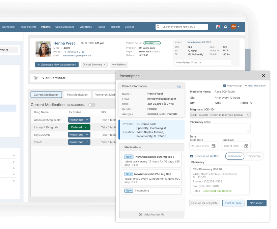277x229 pixels.
Task: Open the Start Date calendar icon
Action: coord(214,146)
